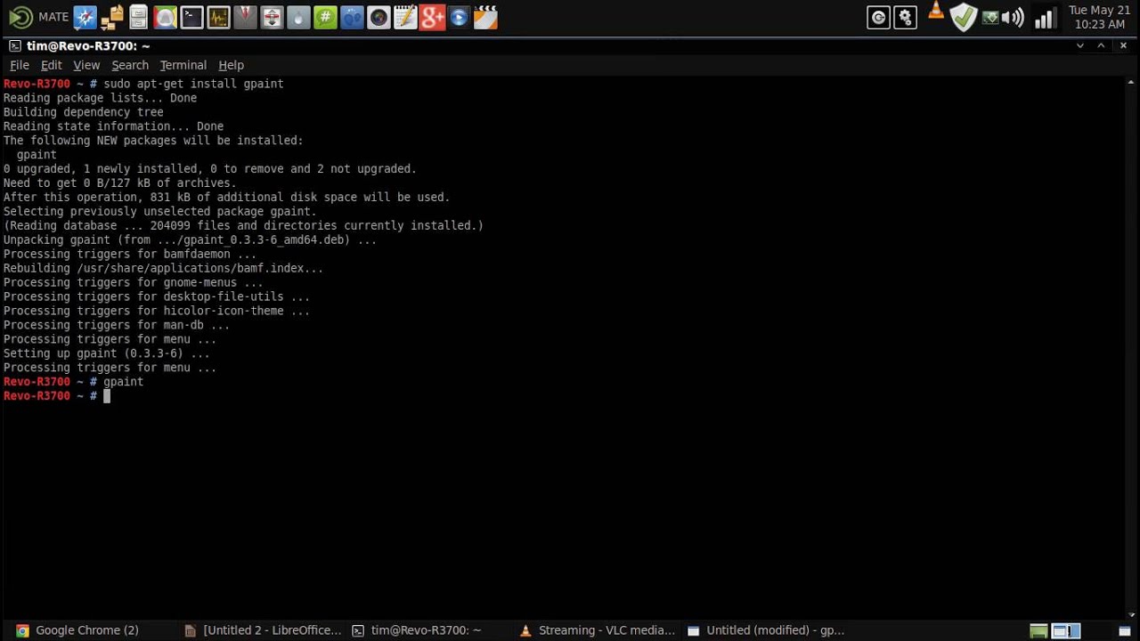The width and height of the screenshot is (1140, 641).
Task: Open the terminal Search menu
Action: tap(130, 65)
